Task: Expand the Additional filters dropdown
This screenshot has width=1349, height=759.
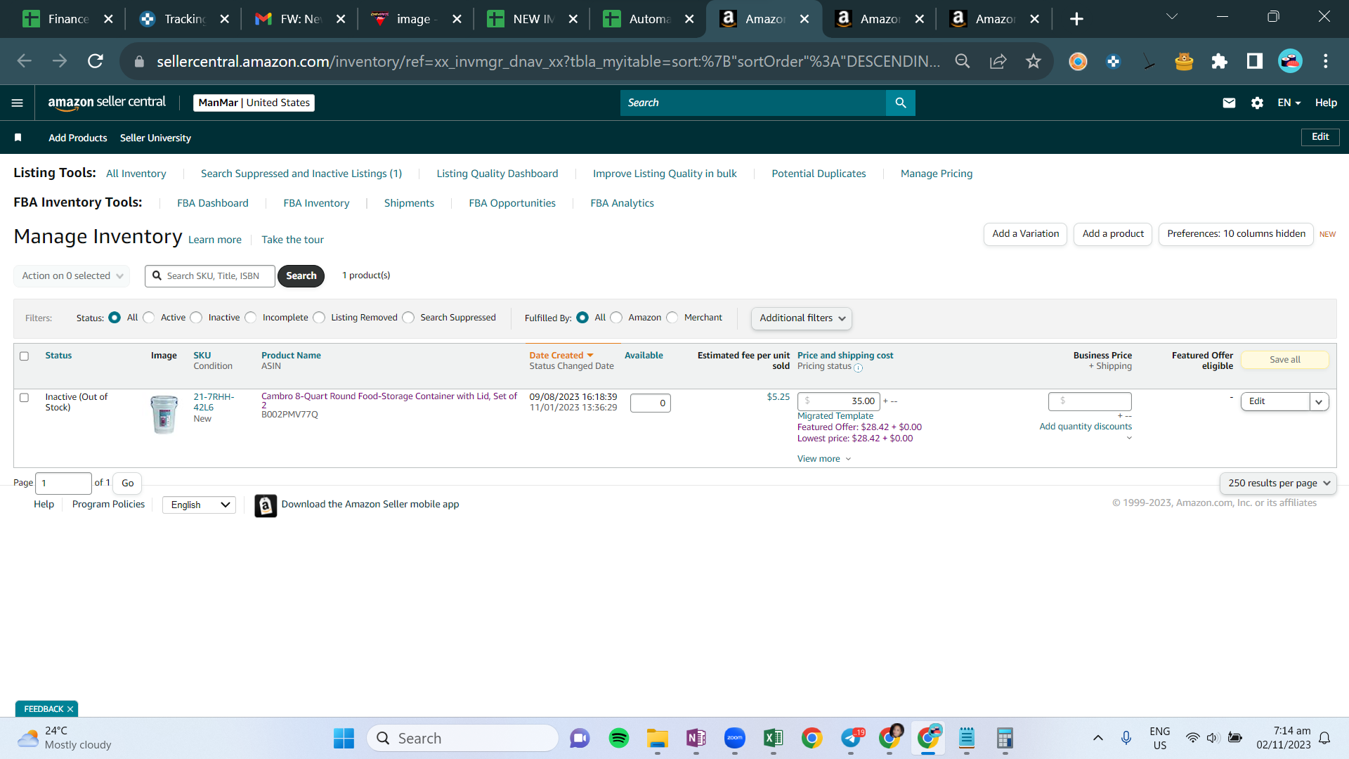Action: (x=802, y=318)
